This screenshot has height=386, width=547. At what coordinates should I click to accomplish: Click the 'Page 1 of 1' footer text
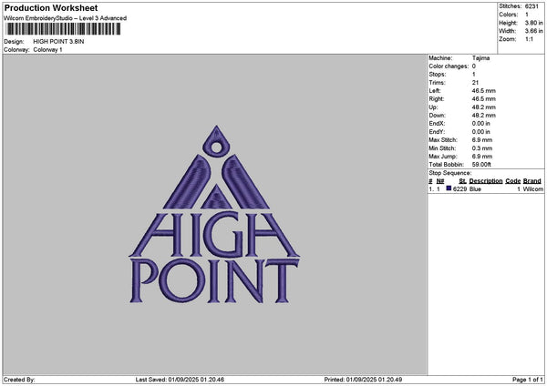click(x=528, y=380)
